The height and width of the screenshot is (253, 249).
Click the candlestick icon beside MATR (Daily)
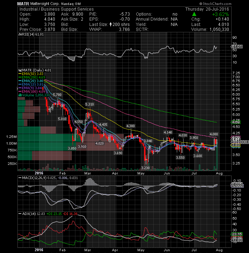click(x=20, y=70)
